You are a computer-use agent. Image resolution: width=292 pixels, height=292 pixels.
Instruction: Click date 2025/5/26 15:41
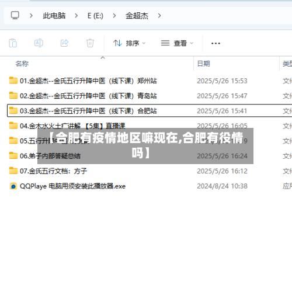pyautogui.click(x=222, y=111)
